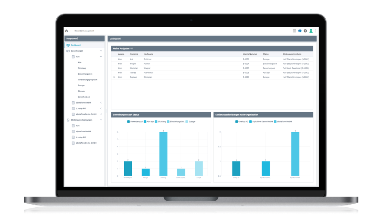Open the Sichtung filter in sidebar
382x220 pixels.
pos(82,68)
